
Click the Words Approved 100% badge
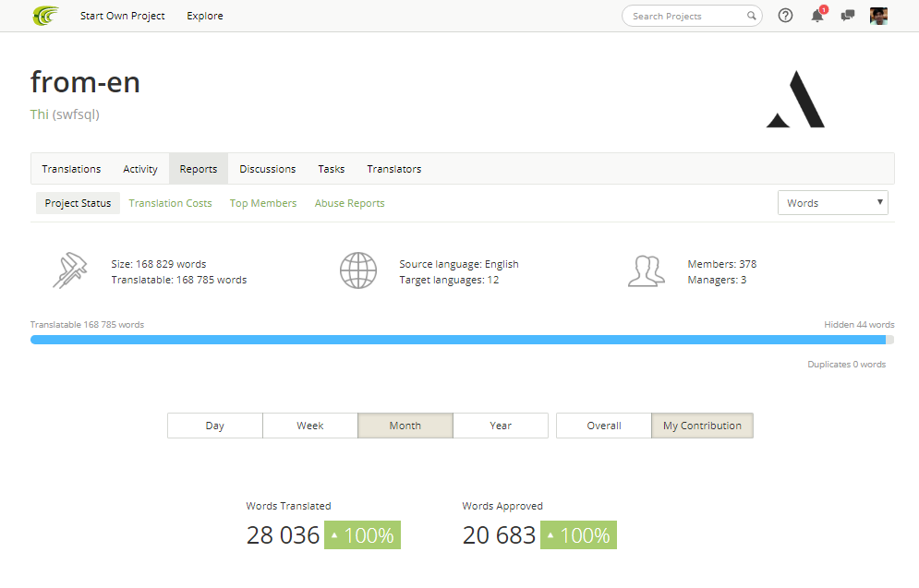click(578, 534)
